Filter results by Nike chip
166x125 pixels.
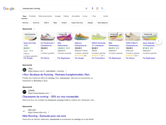pyautogui.click(x=55, y=23)
